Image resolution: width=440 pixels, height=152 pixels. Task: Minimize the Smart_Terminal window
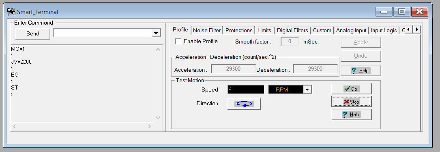384,12
